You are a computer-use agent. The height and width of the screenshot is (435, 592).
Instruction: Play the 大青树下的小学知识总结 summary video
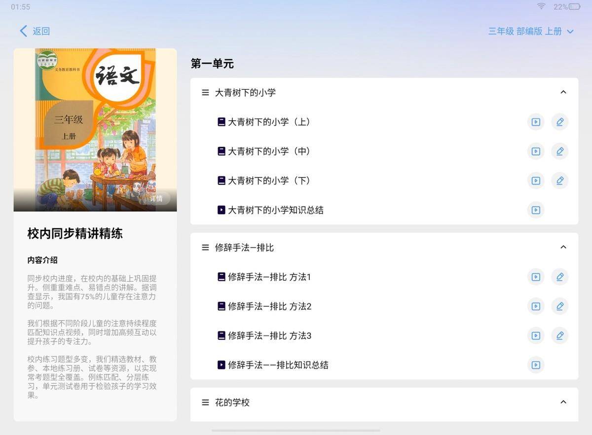[x=535, y=210]
